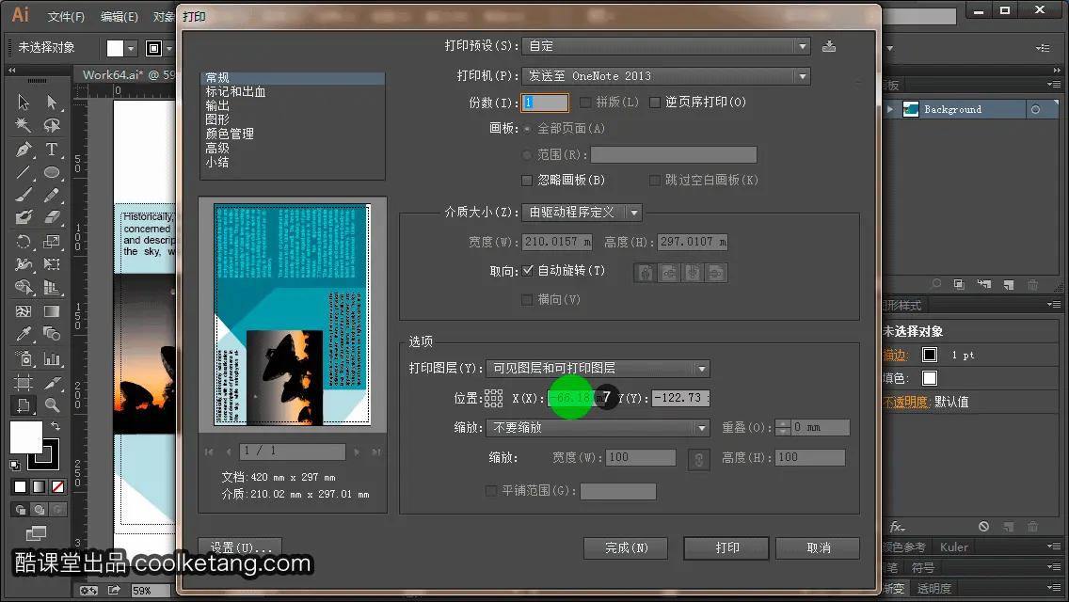Pick the Paintbrush tool
The width and height of the screenshot is (1069, 602).
coord(24,195)
